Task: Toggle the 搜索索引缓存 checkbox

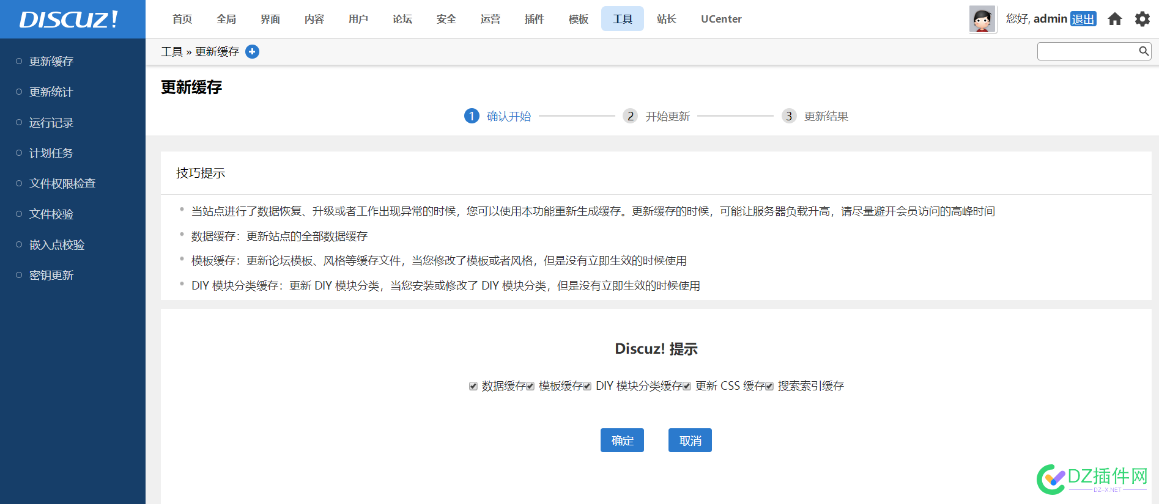Action: pyautogui.click(x=769, y=386)
